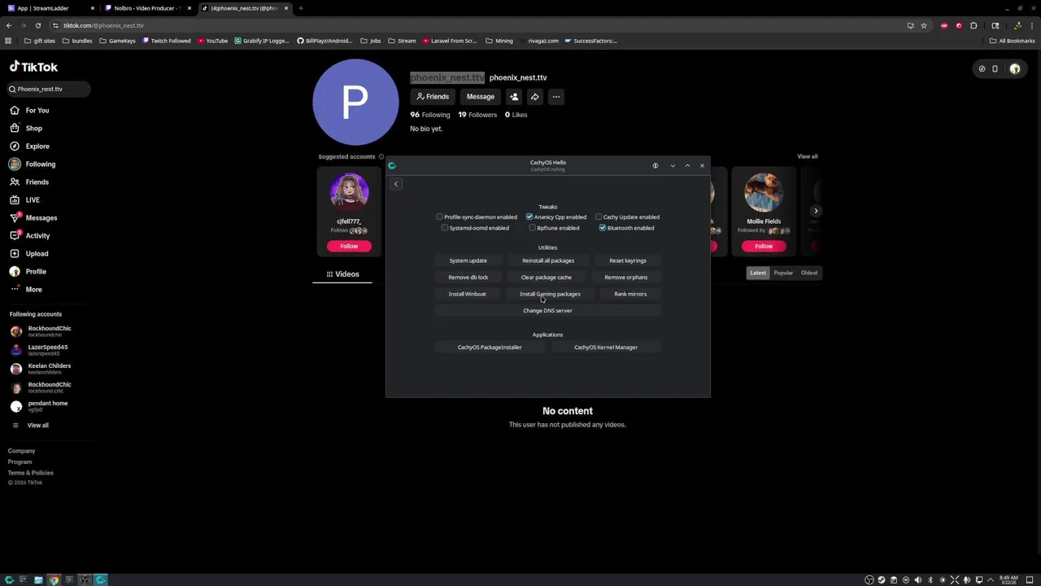Open the CachyOS application launcher in taskbar
Screen dimensions: 1041x586
[9, 579]
